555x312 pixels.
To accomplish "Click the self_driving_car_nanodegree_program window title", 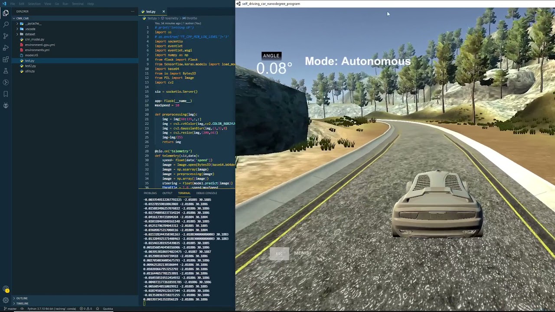I will coord(271,3).
